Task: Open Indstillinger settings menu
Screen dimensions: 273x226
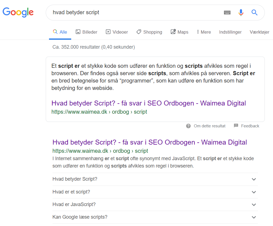Action: [230, 32]
